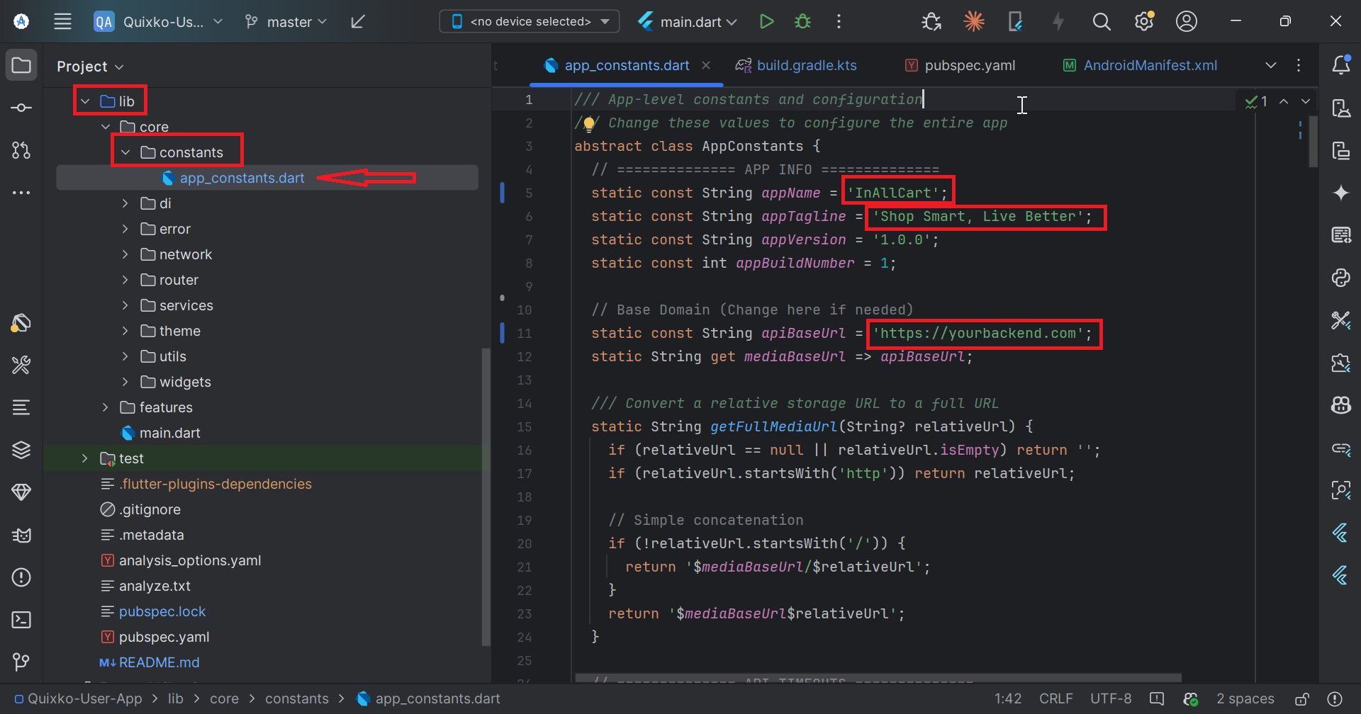The image size is (1361, 714).
Task: Jump to previous highlighted problem arrow
Action: [x=1284, y=101]
